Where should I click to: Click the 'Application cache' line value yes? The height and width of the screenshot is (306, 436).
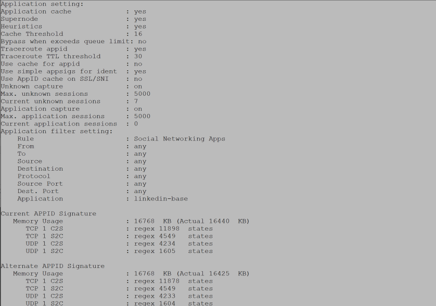[140, 11]
